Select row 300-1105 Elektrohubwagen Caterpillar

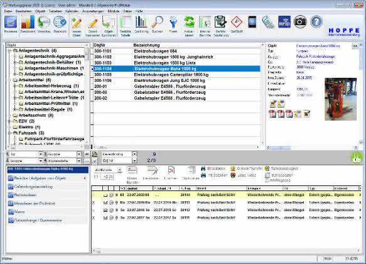coord(177,75)
